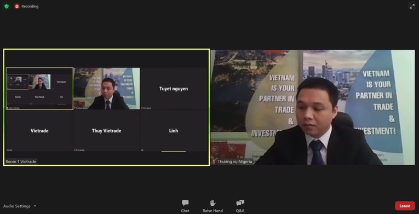Select the Tuyet nguyen participant tile
The image size is (419, 214).
(x=174, y=89)
